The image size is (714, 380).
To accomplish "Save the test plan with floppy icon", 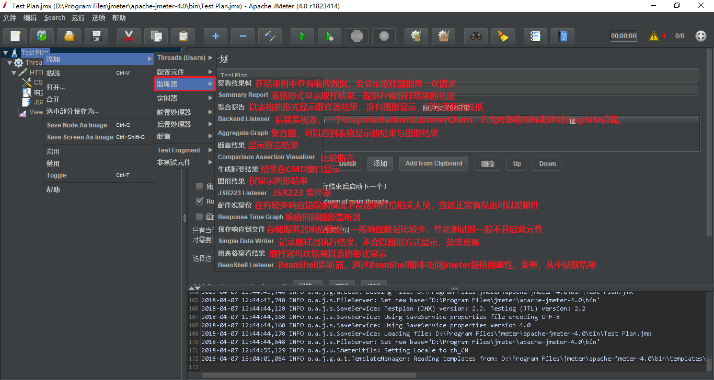I will click(96, 36).
